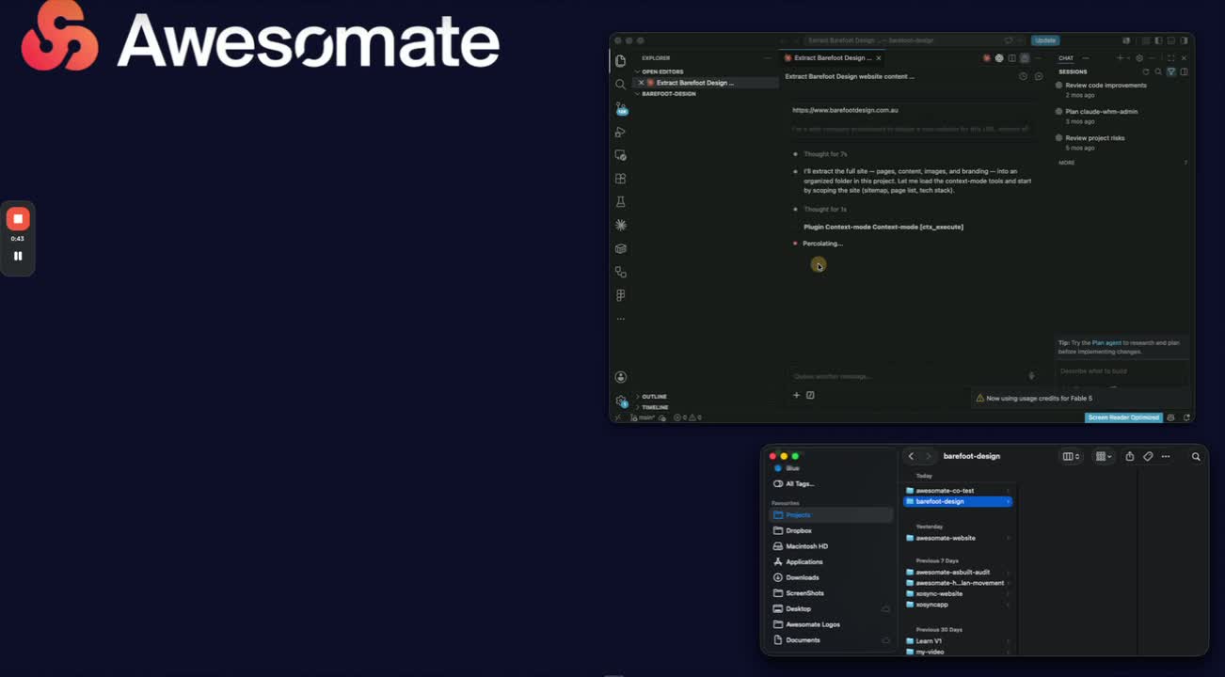Filter the chat Sessions list

point(1171,71)
